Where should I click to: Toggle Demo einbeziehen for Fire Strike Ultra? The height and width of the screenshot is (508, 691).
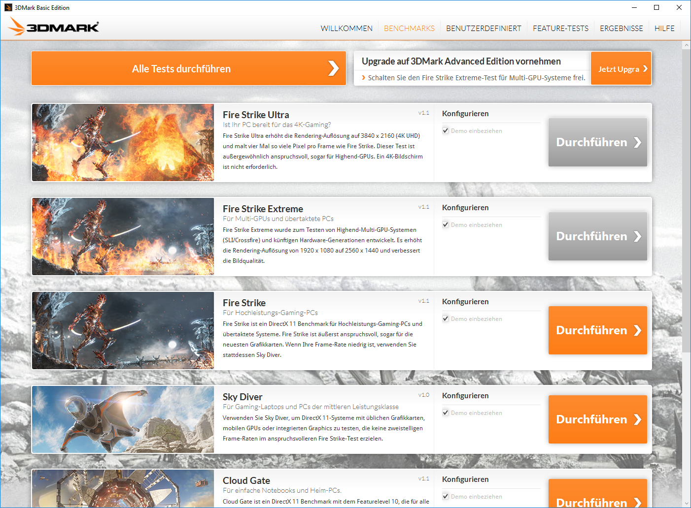click(x=446, y=131)
